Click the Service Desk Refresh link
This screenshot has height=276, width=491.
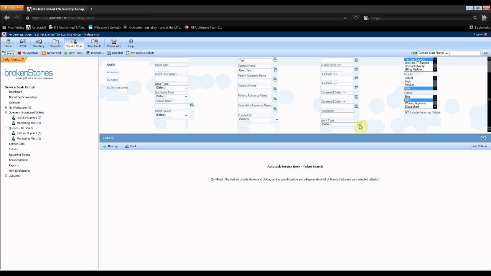[30, 87]
